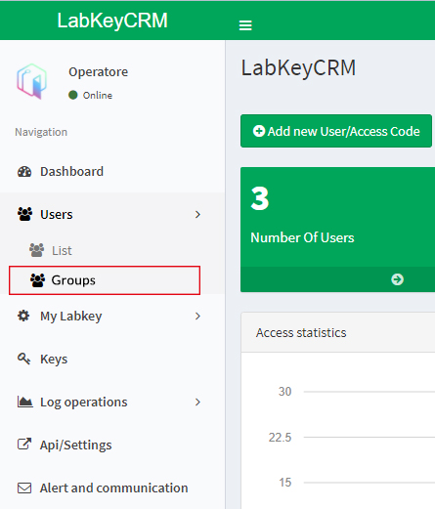The height and width of the screenshot is (509, 435).
Task: Expand the Log operations submenu chevron
Action: click(x=197, y=402)
